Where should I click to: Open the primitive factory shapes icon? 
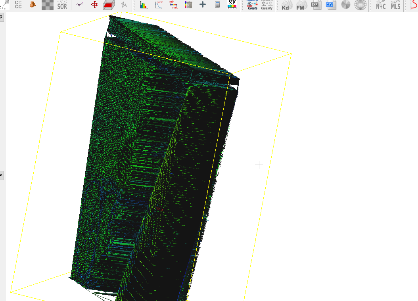(x=33, y=5)
